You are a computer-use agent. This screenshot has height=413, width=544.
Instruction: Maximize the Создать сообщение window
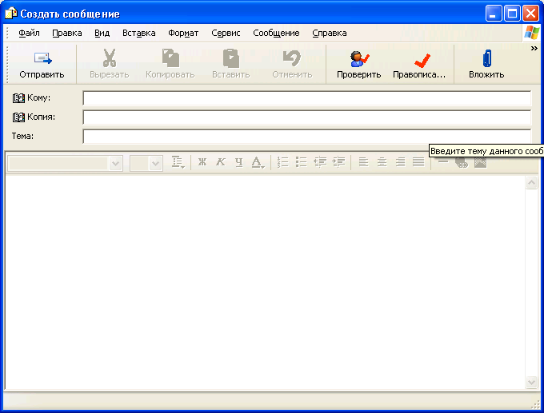[x=512, y=14]
